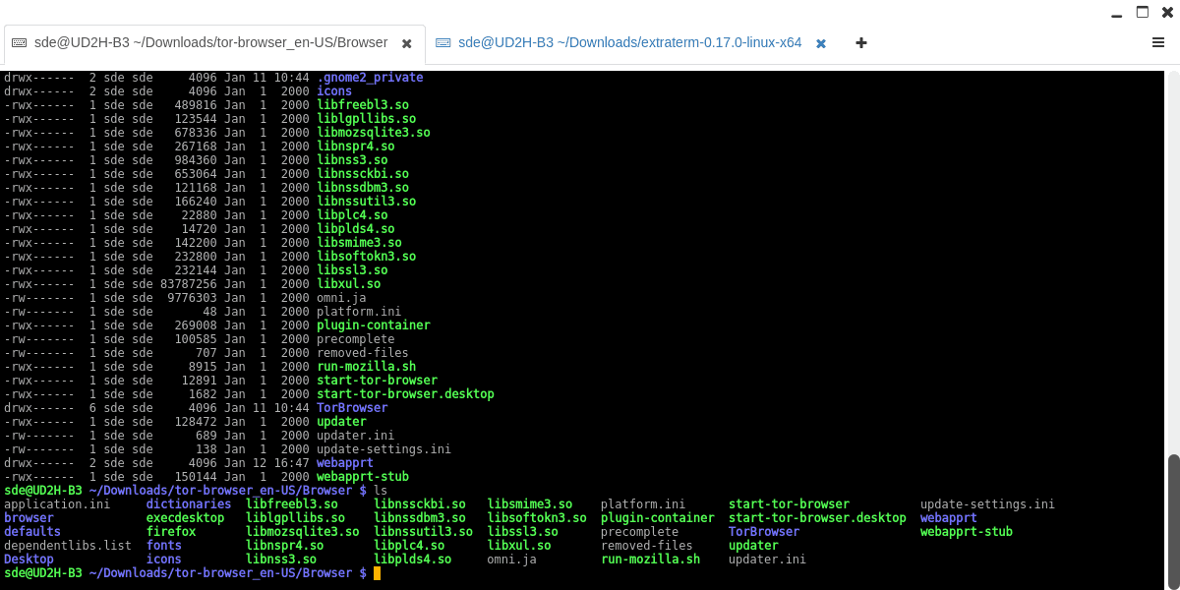This screenshot has height=590, width=1180.
Task: Click run-mozilla.sh in long listing
Action: coord(366,367)
